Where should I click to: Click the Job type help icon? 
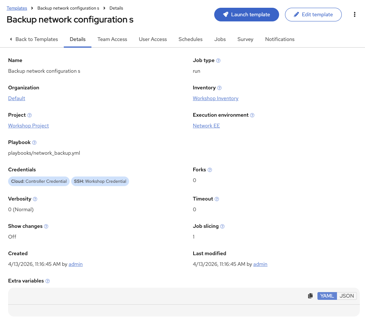(218, 61)
